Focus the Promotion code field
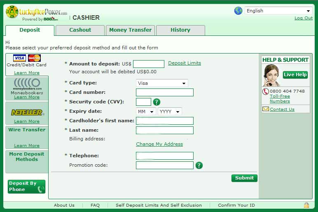The width and height of the screenshot is (318, 212). [x=165, y=165]
